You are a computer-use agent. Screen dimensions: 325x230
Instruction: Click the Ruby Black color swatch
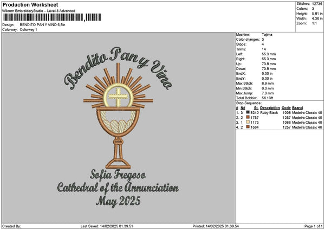point(248,112)
